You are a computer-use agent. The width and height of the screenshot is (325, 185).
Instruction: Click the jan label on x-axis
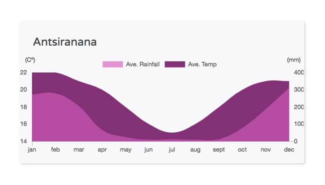click(32, 149)
